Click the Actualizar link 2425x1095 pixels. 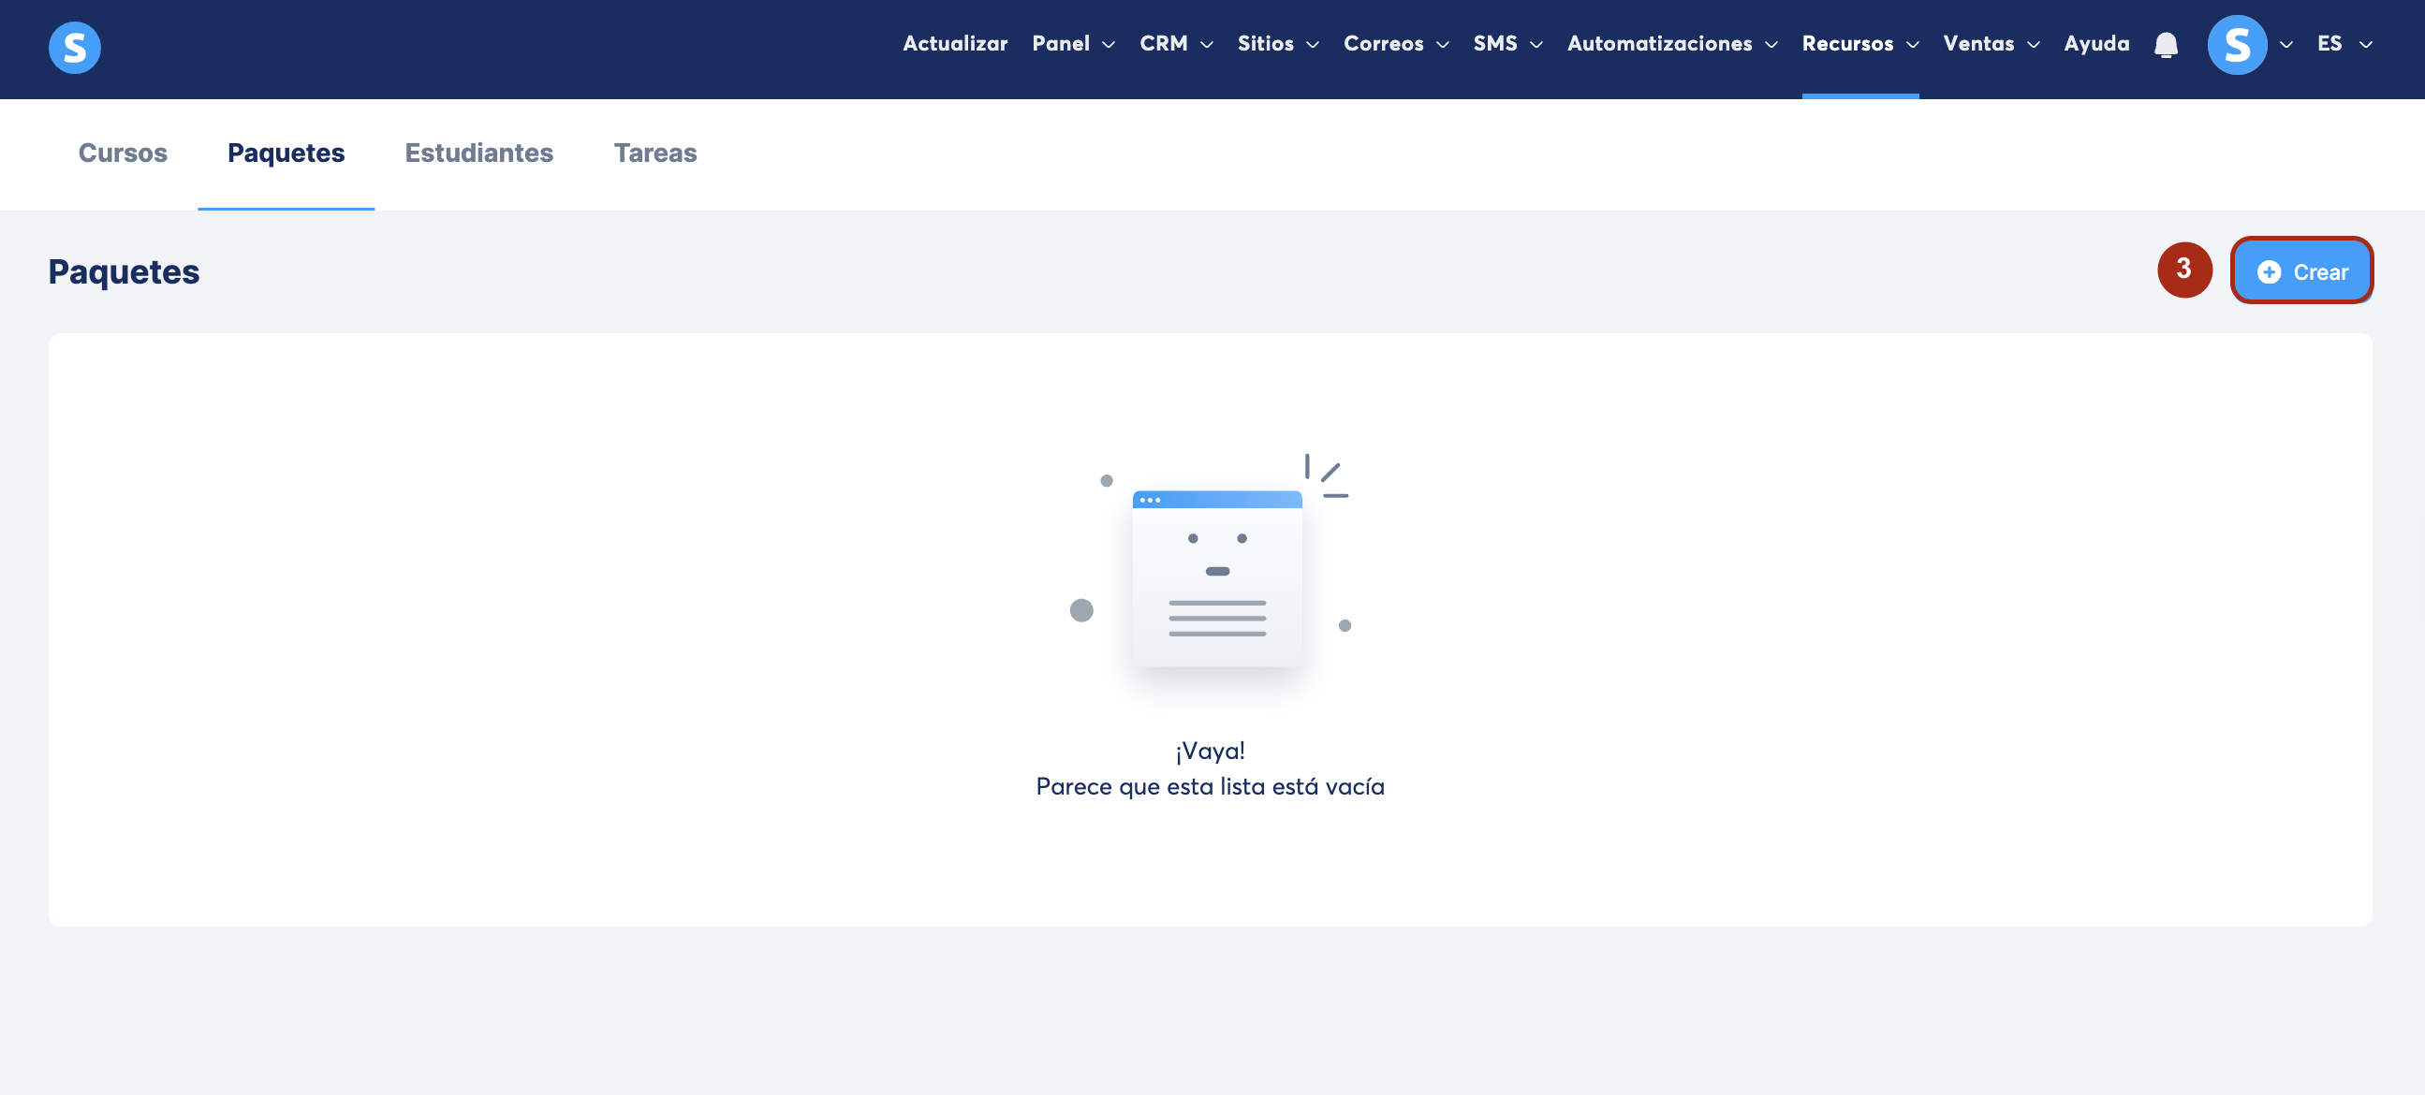955,44
